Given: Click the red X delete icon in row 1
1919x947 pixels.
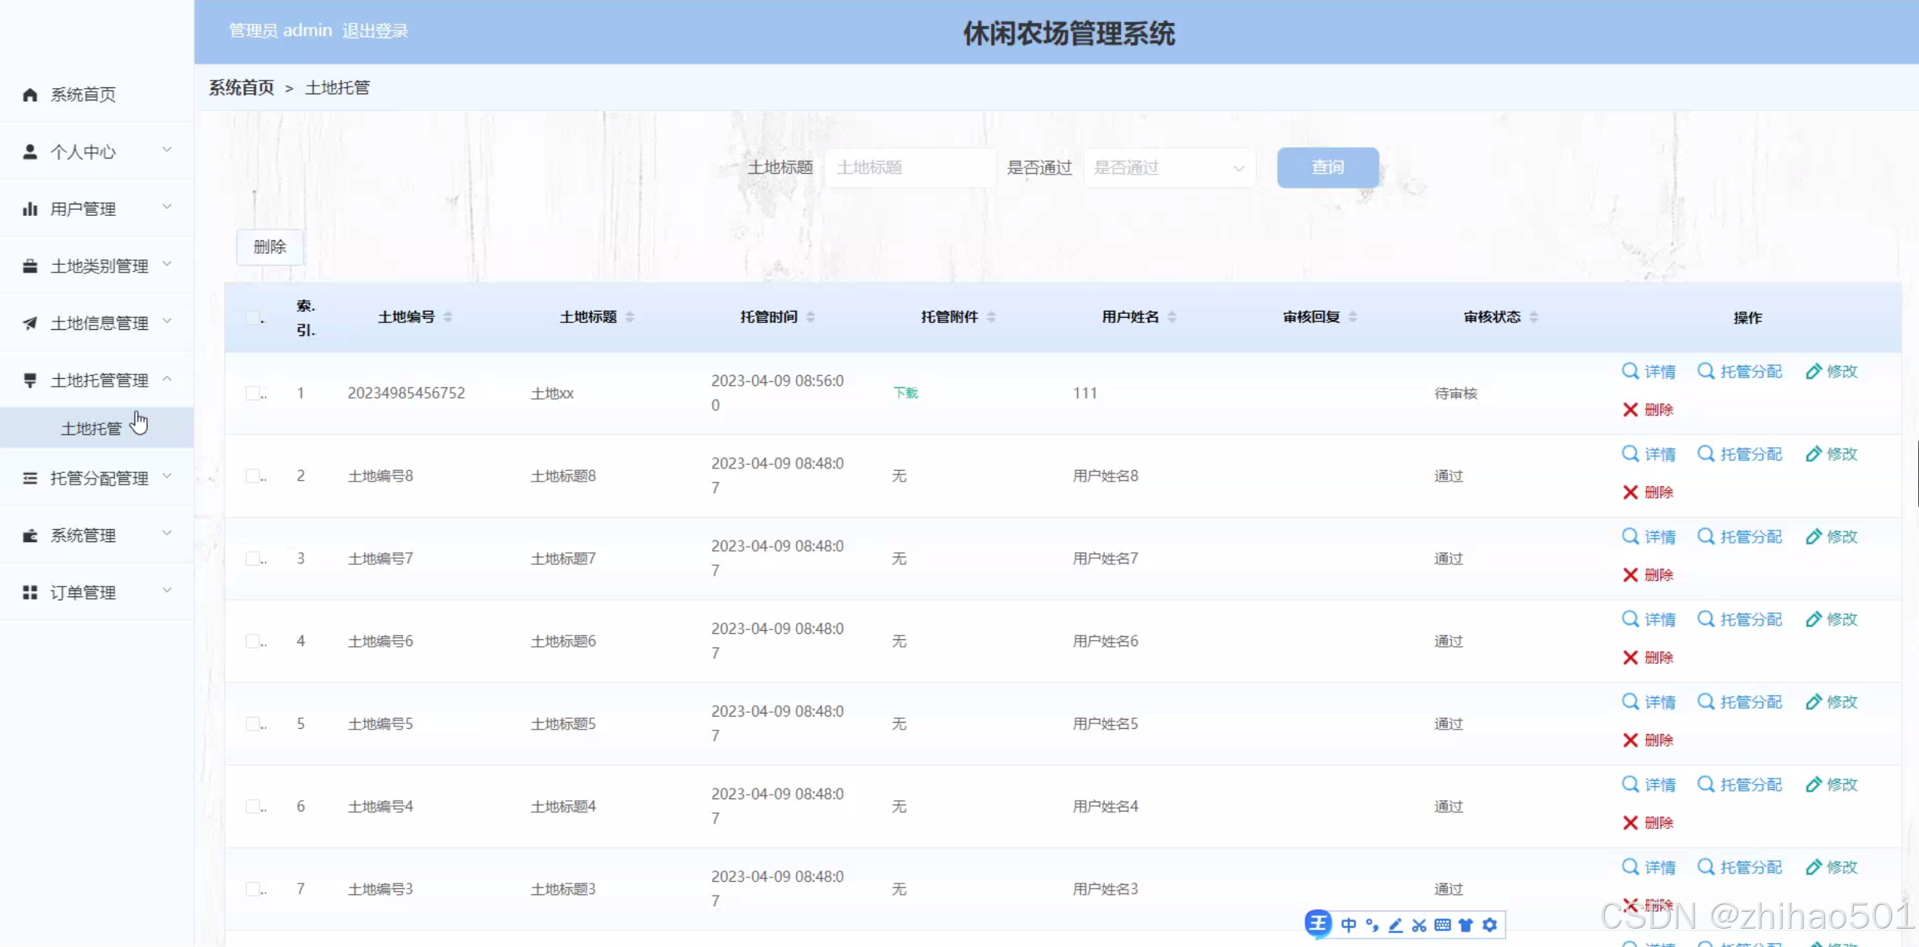Looking at the screenshot, I should pyautogui.click(x=1630, y=410).
